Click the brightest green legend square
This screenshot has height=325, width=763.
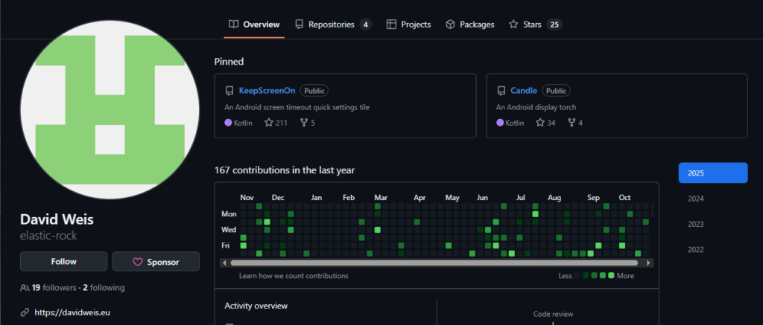(611, 276)
